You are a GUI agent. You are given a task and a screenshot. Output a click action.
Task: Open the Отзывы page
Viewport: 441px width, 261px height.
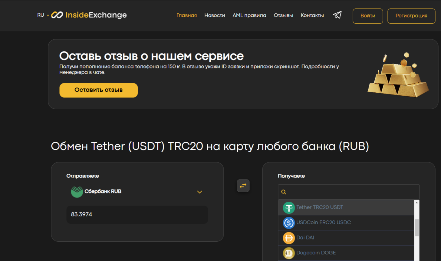(283, 15)
